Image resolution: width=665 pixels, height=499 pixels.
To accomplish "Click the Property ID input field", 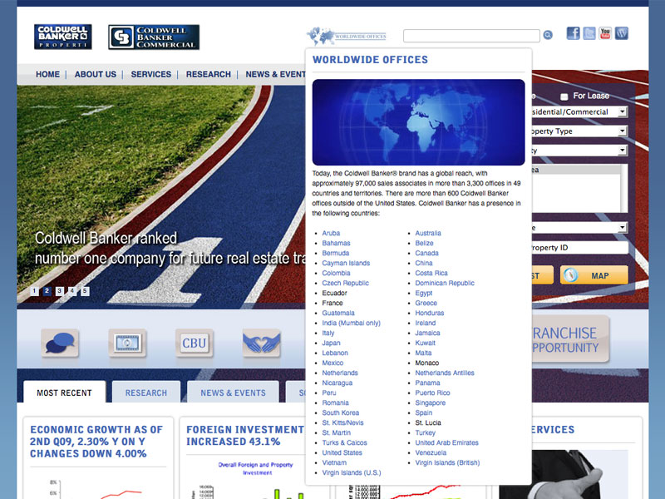I will click(x=579, y=248).
